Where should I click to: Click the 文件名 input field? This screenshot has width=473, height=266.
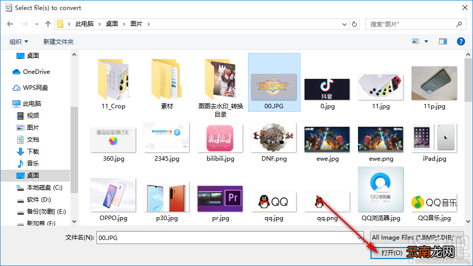(x=230, y=238)
